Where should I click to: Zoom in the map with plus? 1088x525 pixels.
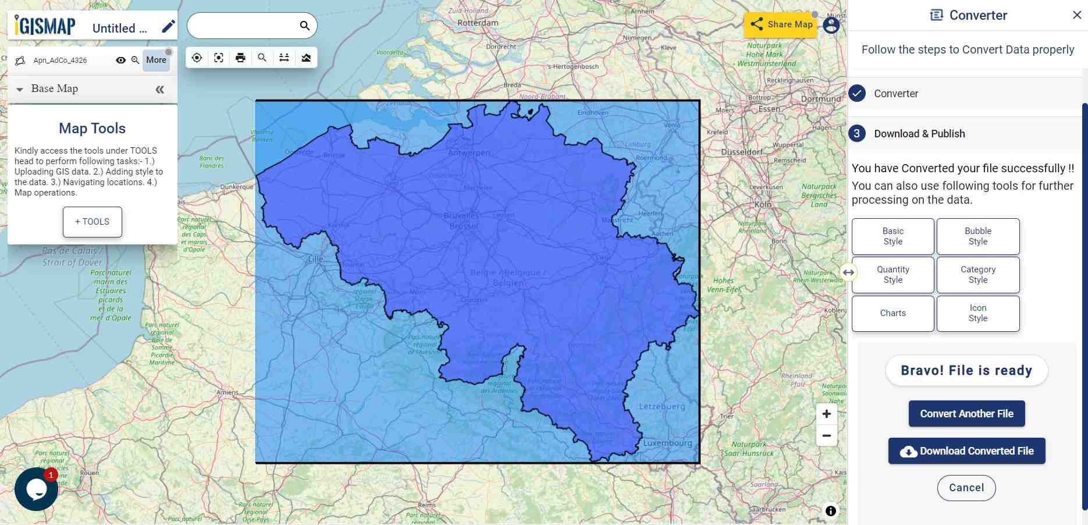coord(826,414)
